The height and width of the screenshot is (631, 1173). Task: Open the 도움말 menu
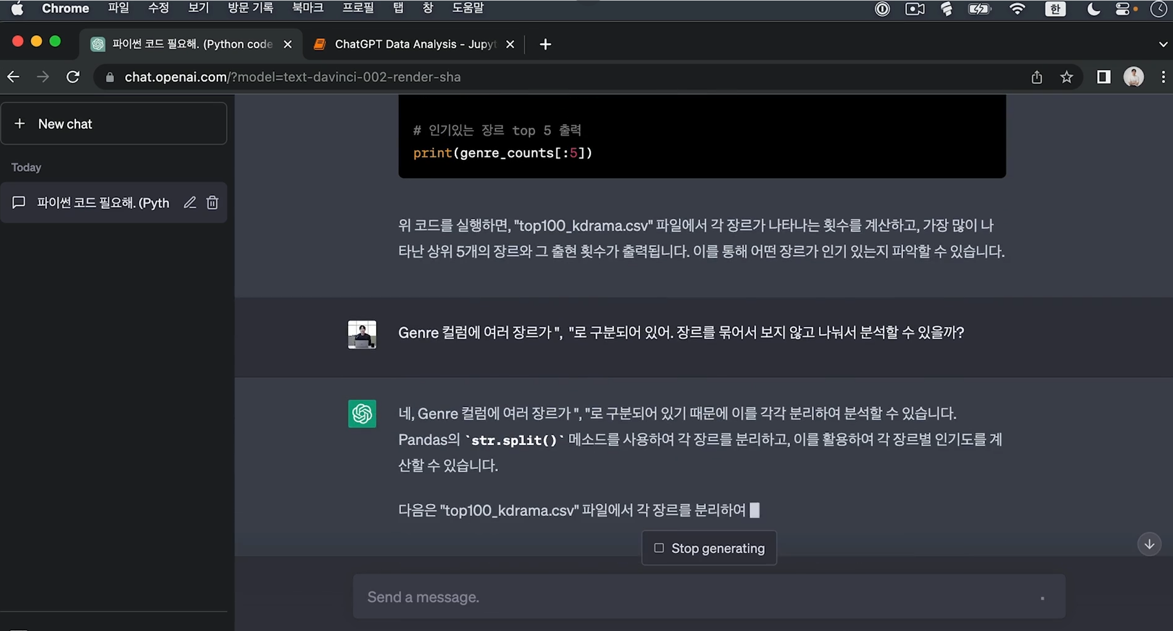coord(468,9)
